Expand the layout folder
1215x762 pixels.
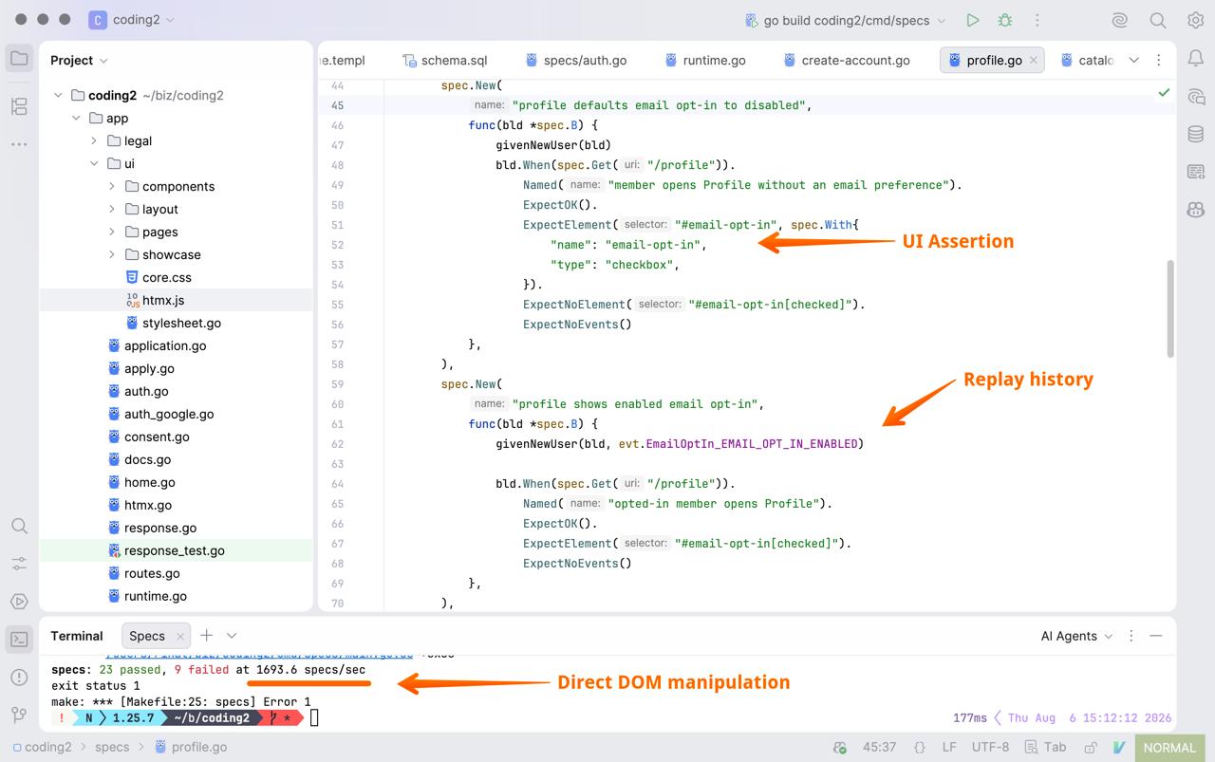click(112, 209)
